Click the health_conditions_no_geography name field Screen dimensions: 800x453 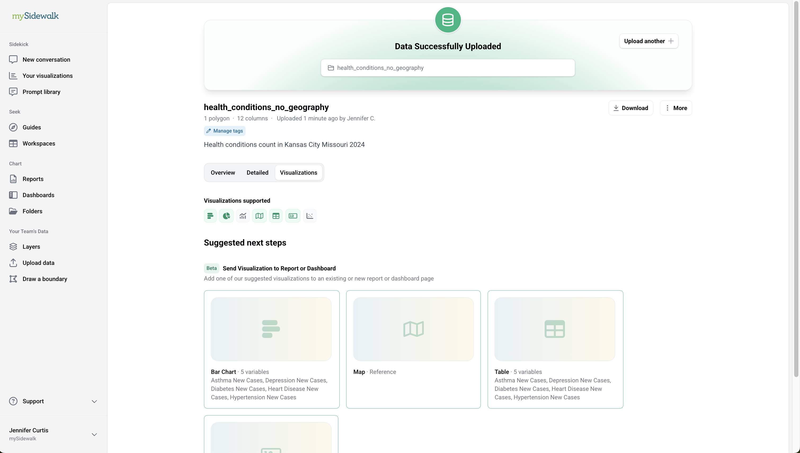pos(447,68)
